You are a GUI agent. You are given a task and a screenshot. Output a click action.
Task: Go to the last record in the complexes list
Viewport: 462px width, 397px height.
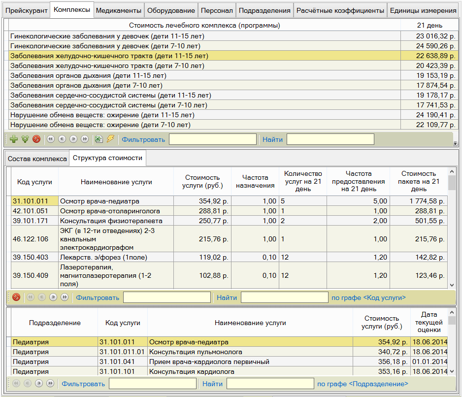(85, 139)
